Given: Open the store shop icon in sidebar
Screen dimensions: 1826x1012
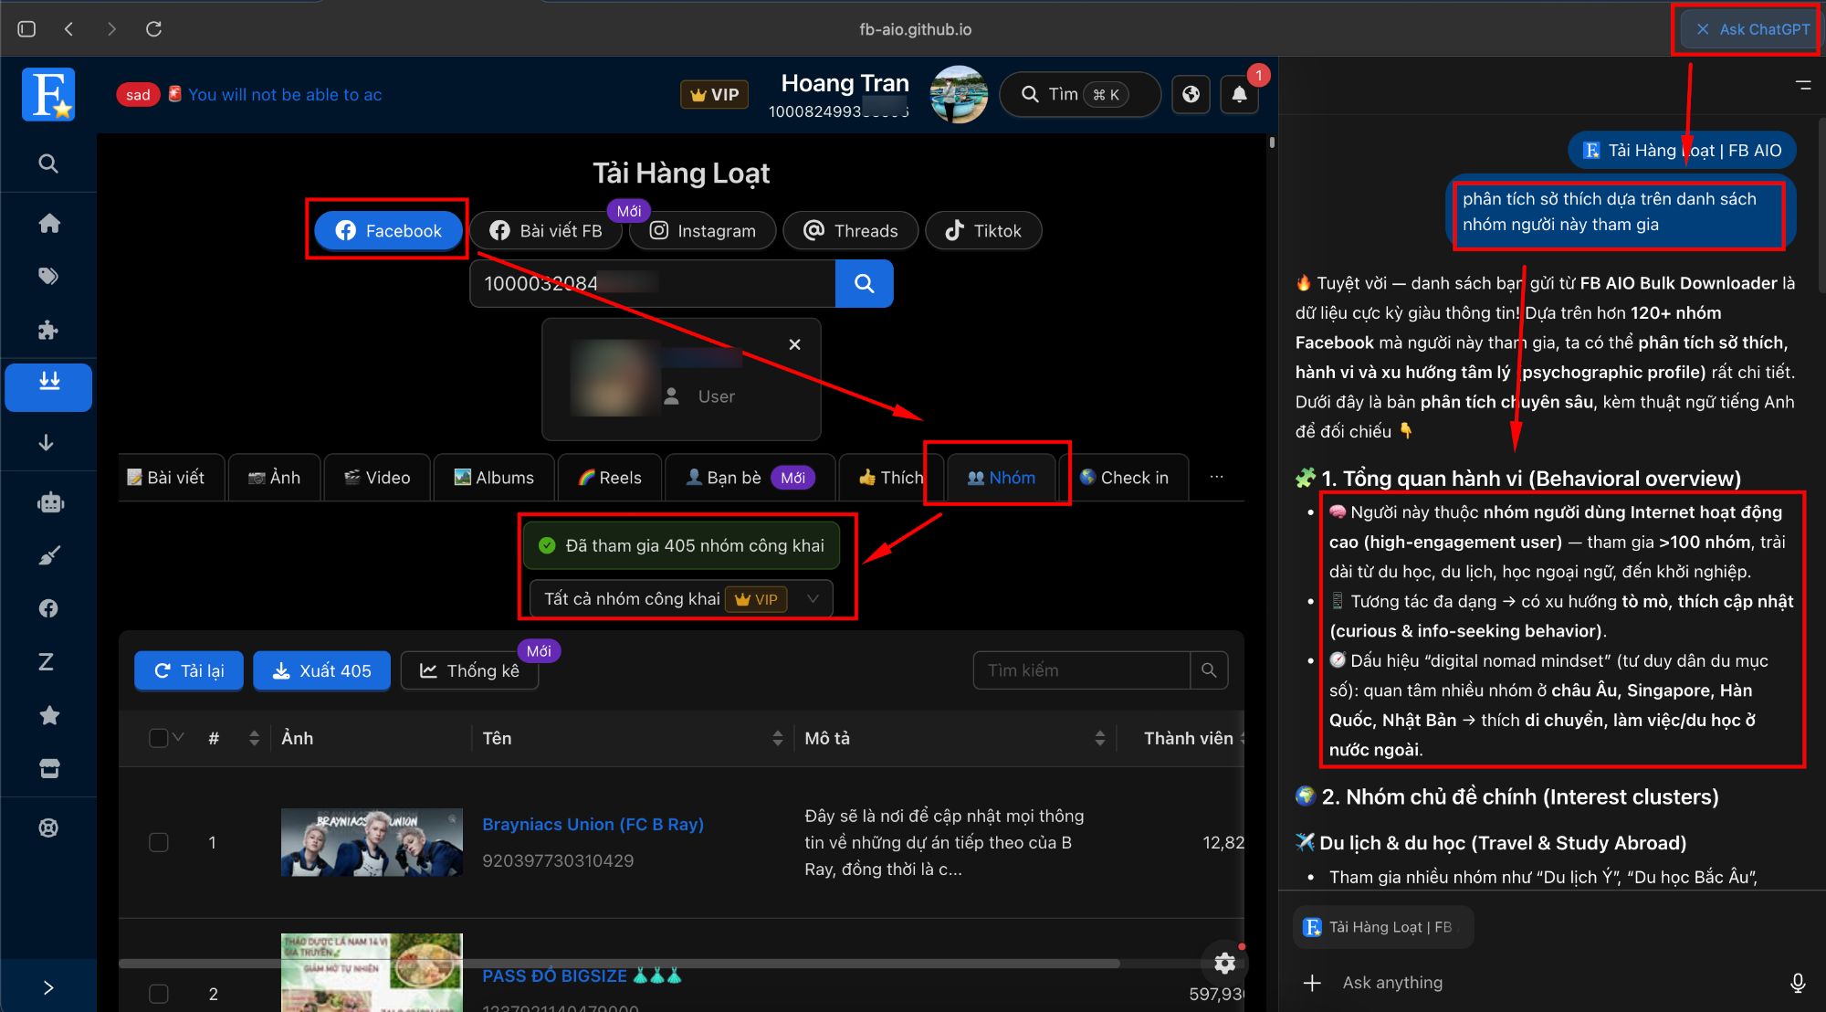Looking at the screenshot, I should pyautogui.click(x=48, y=769).
